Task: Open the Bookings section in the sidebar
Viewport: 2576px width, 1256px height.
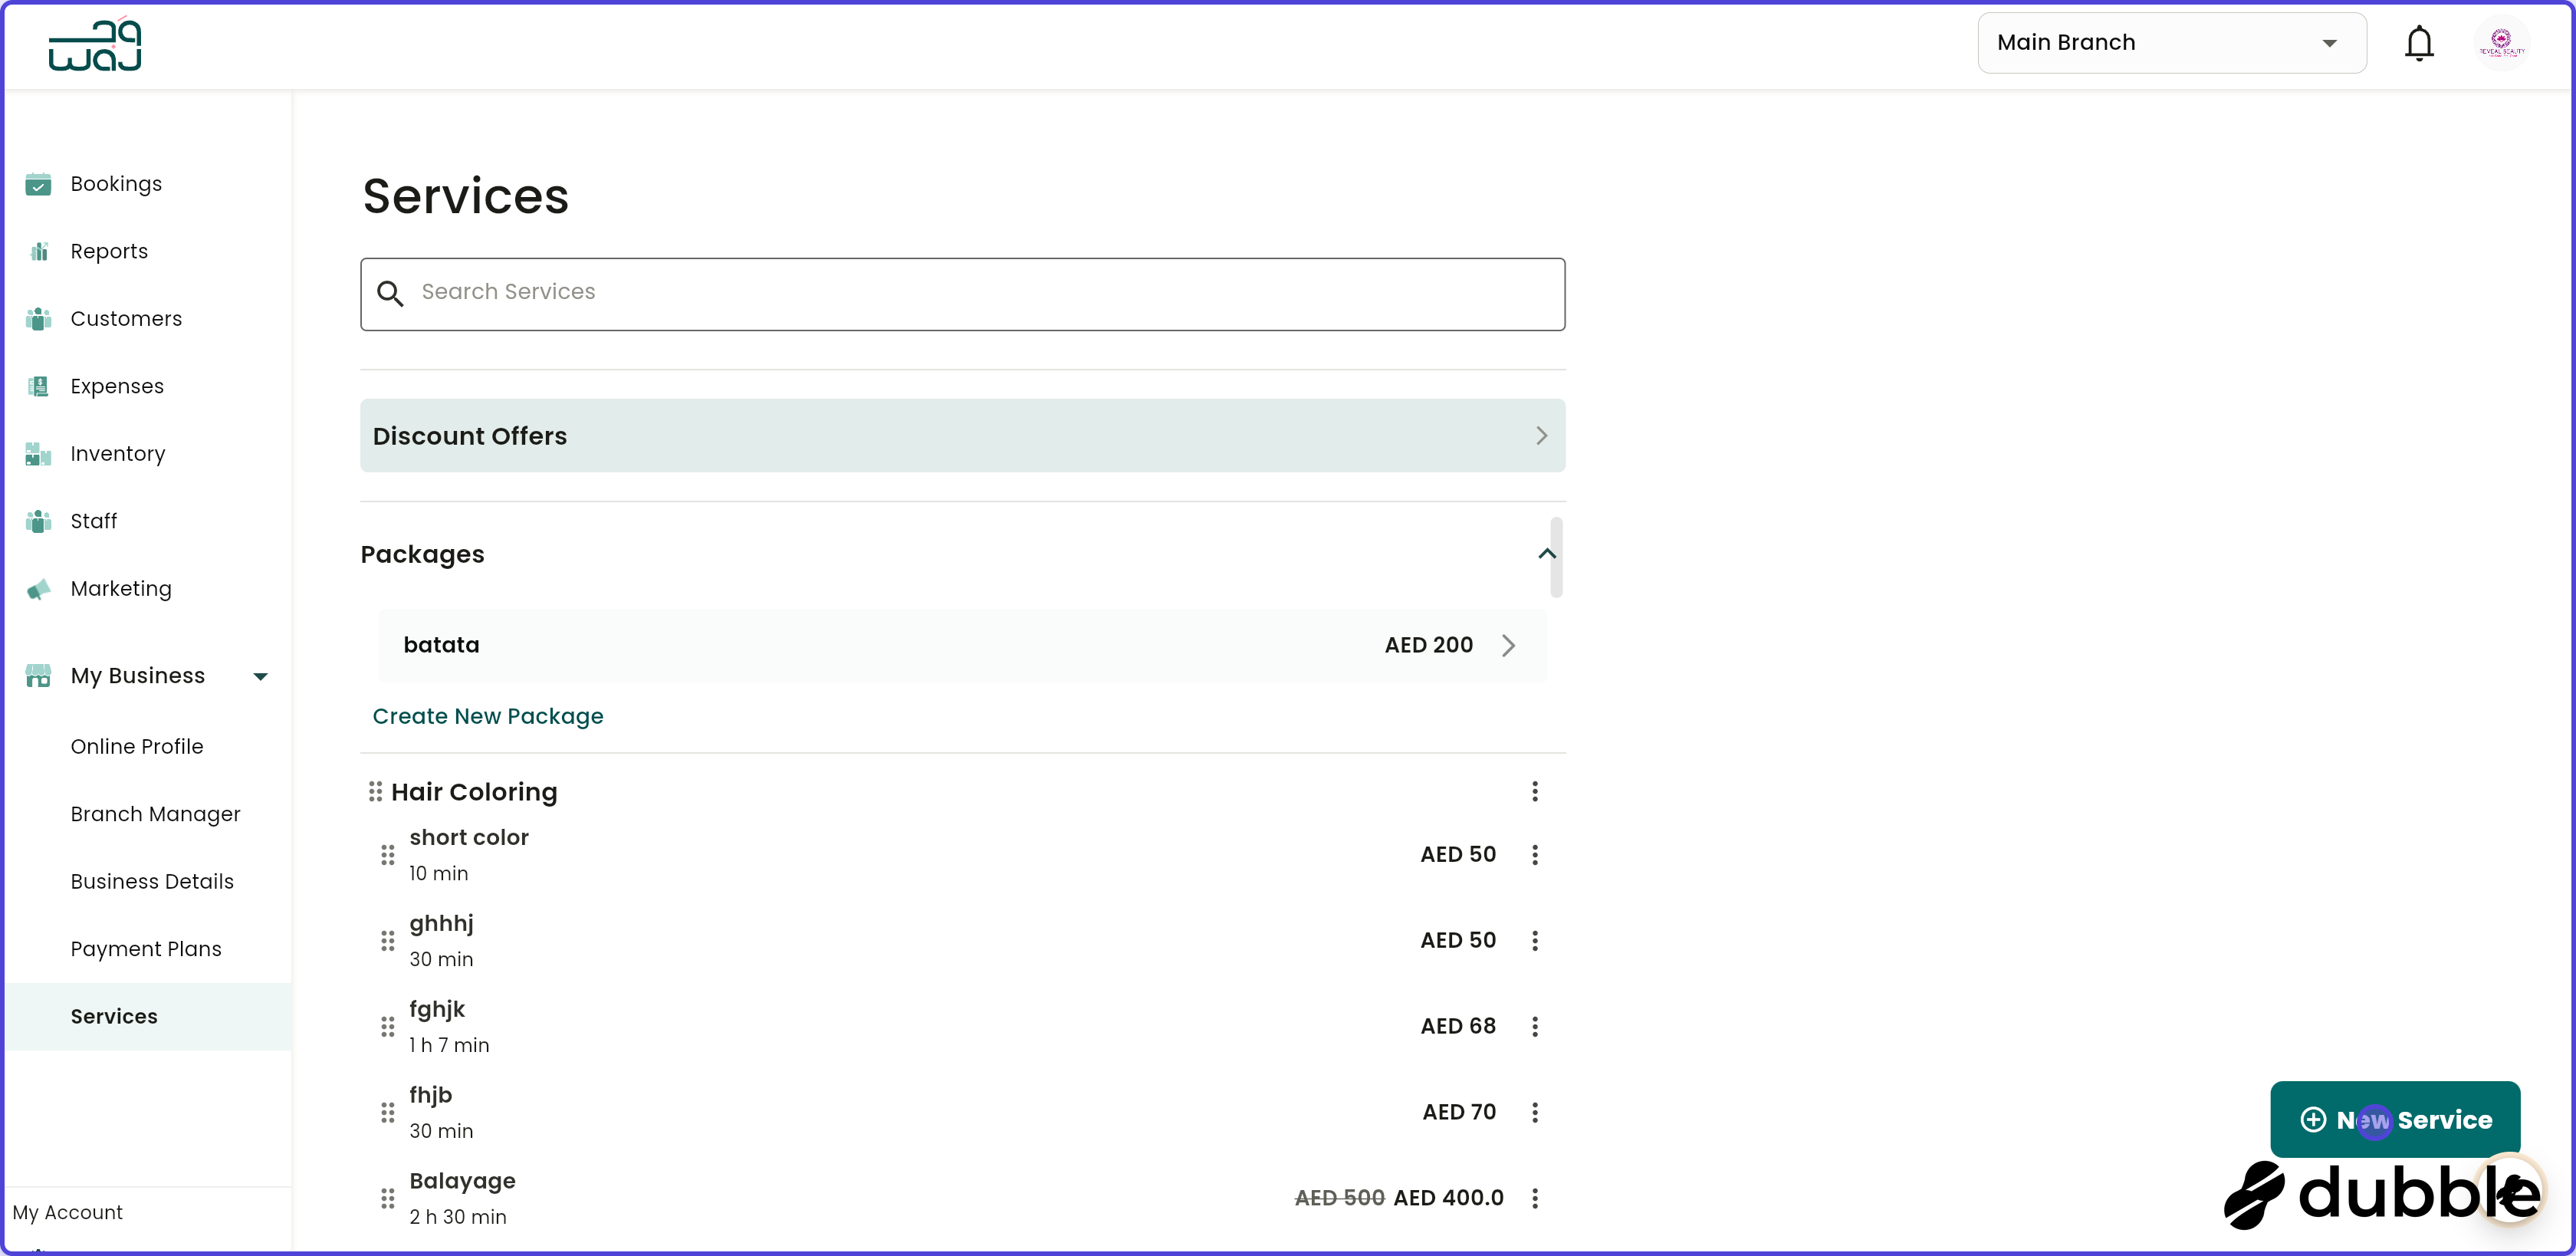Action: [x=116, y=183]
